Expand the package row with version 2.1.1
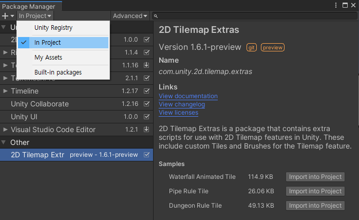Image resolution: width=359 pixels, height=220 pixels. coord(5,78)
